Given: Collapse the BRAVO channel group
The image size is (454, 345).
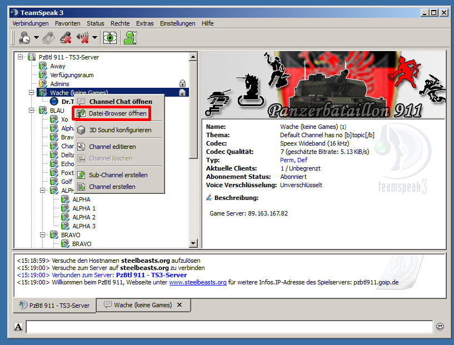Looking at the screenshot, I should 43,235.
